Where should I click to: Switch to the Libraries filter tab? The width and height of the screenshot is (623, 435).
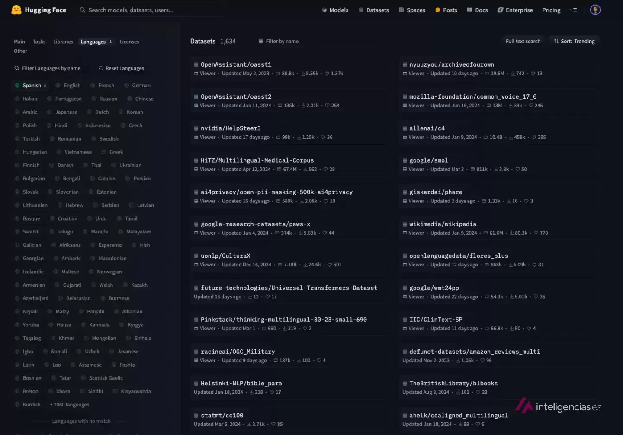(63, 42)
